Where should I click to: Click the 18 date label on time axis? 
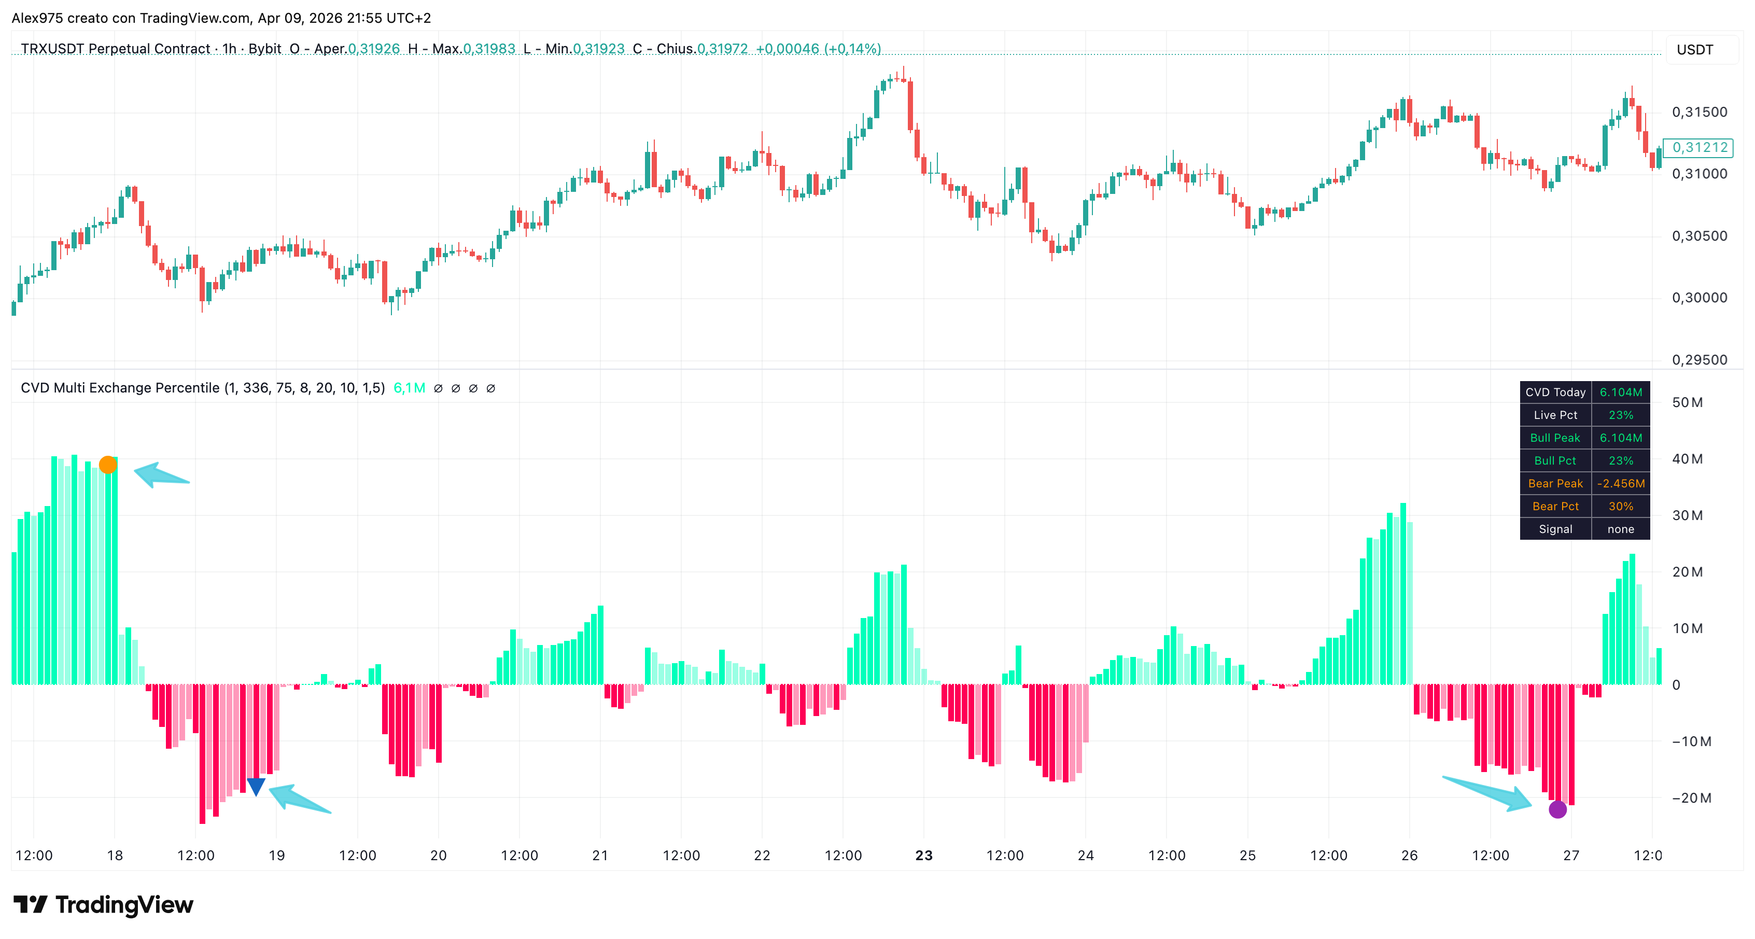point(115,856)
